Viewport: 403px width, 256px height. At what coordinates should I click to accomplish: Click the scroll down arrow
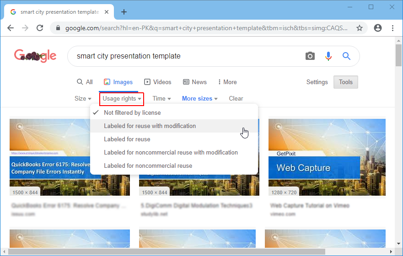[x=398, y=244]
